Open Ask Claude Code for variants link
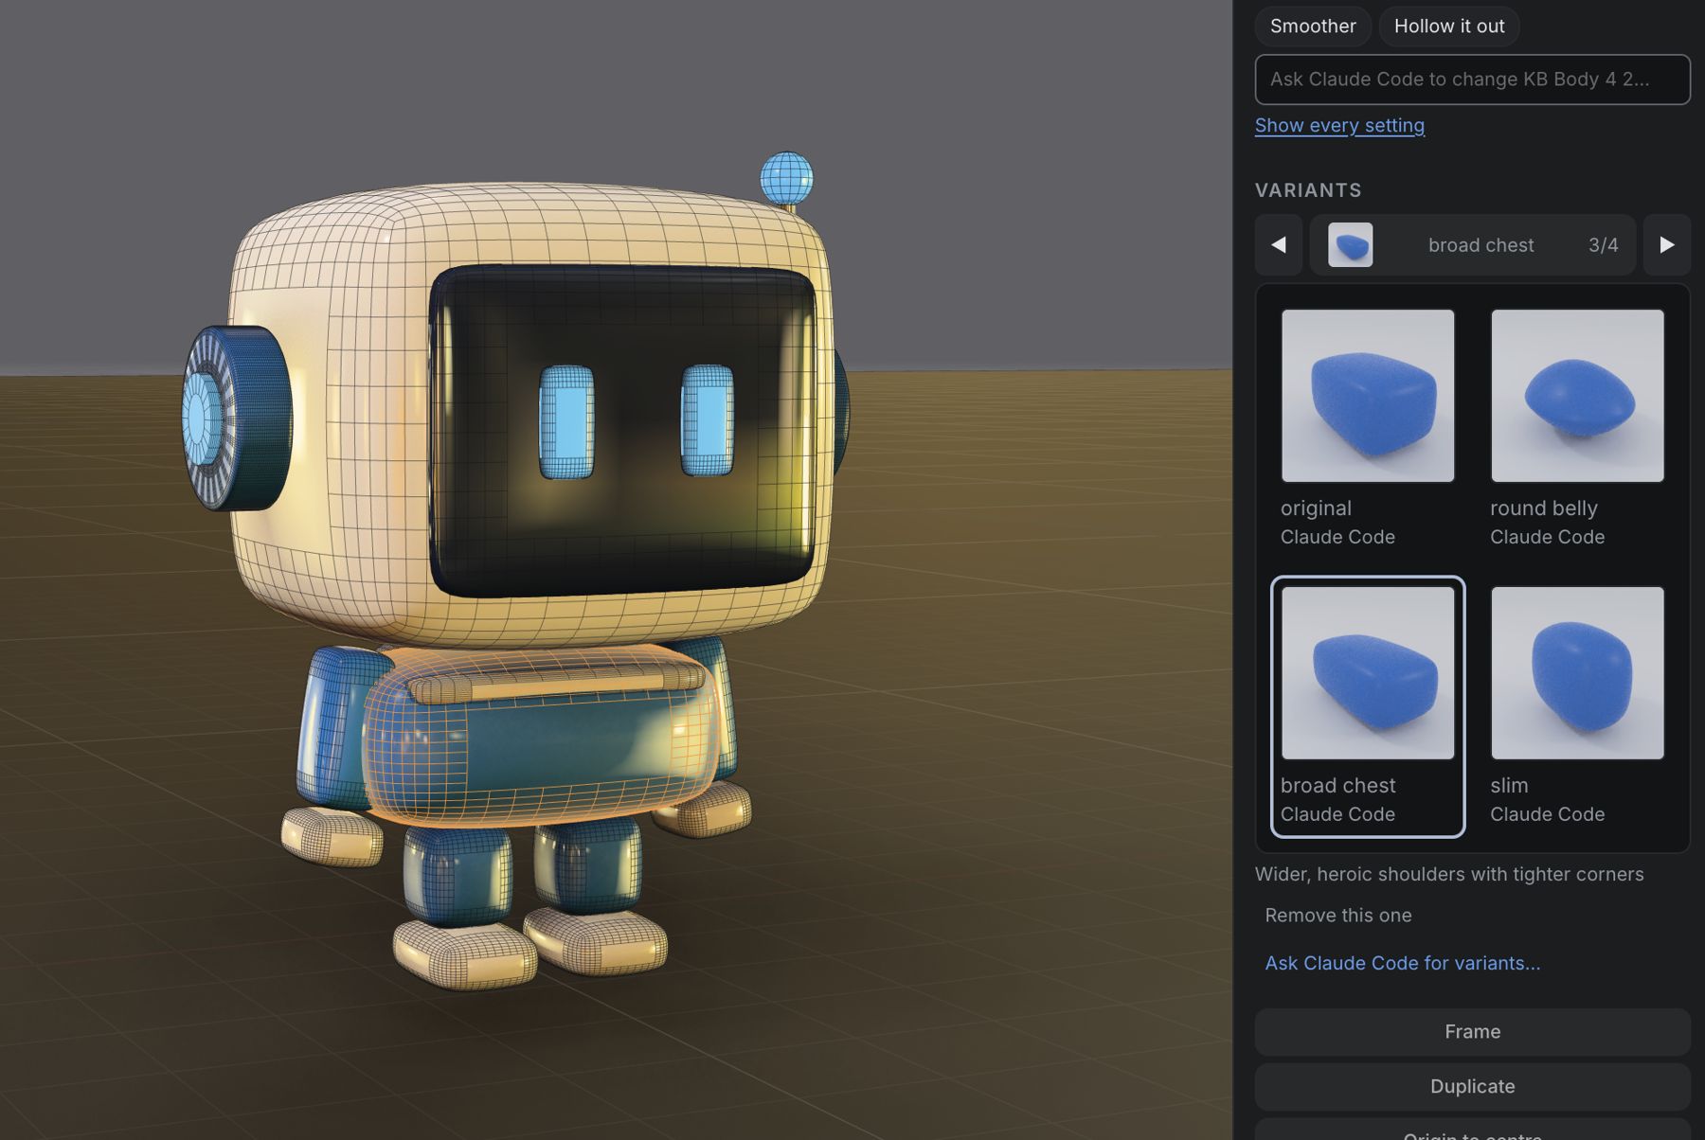This screenshot has width=1705, height=1140. click(x=1403, y=963)
